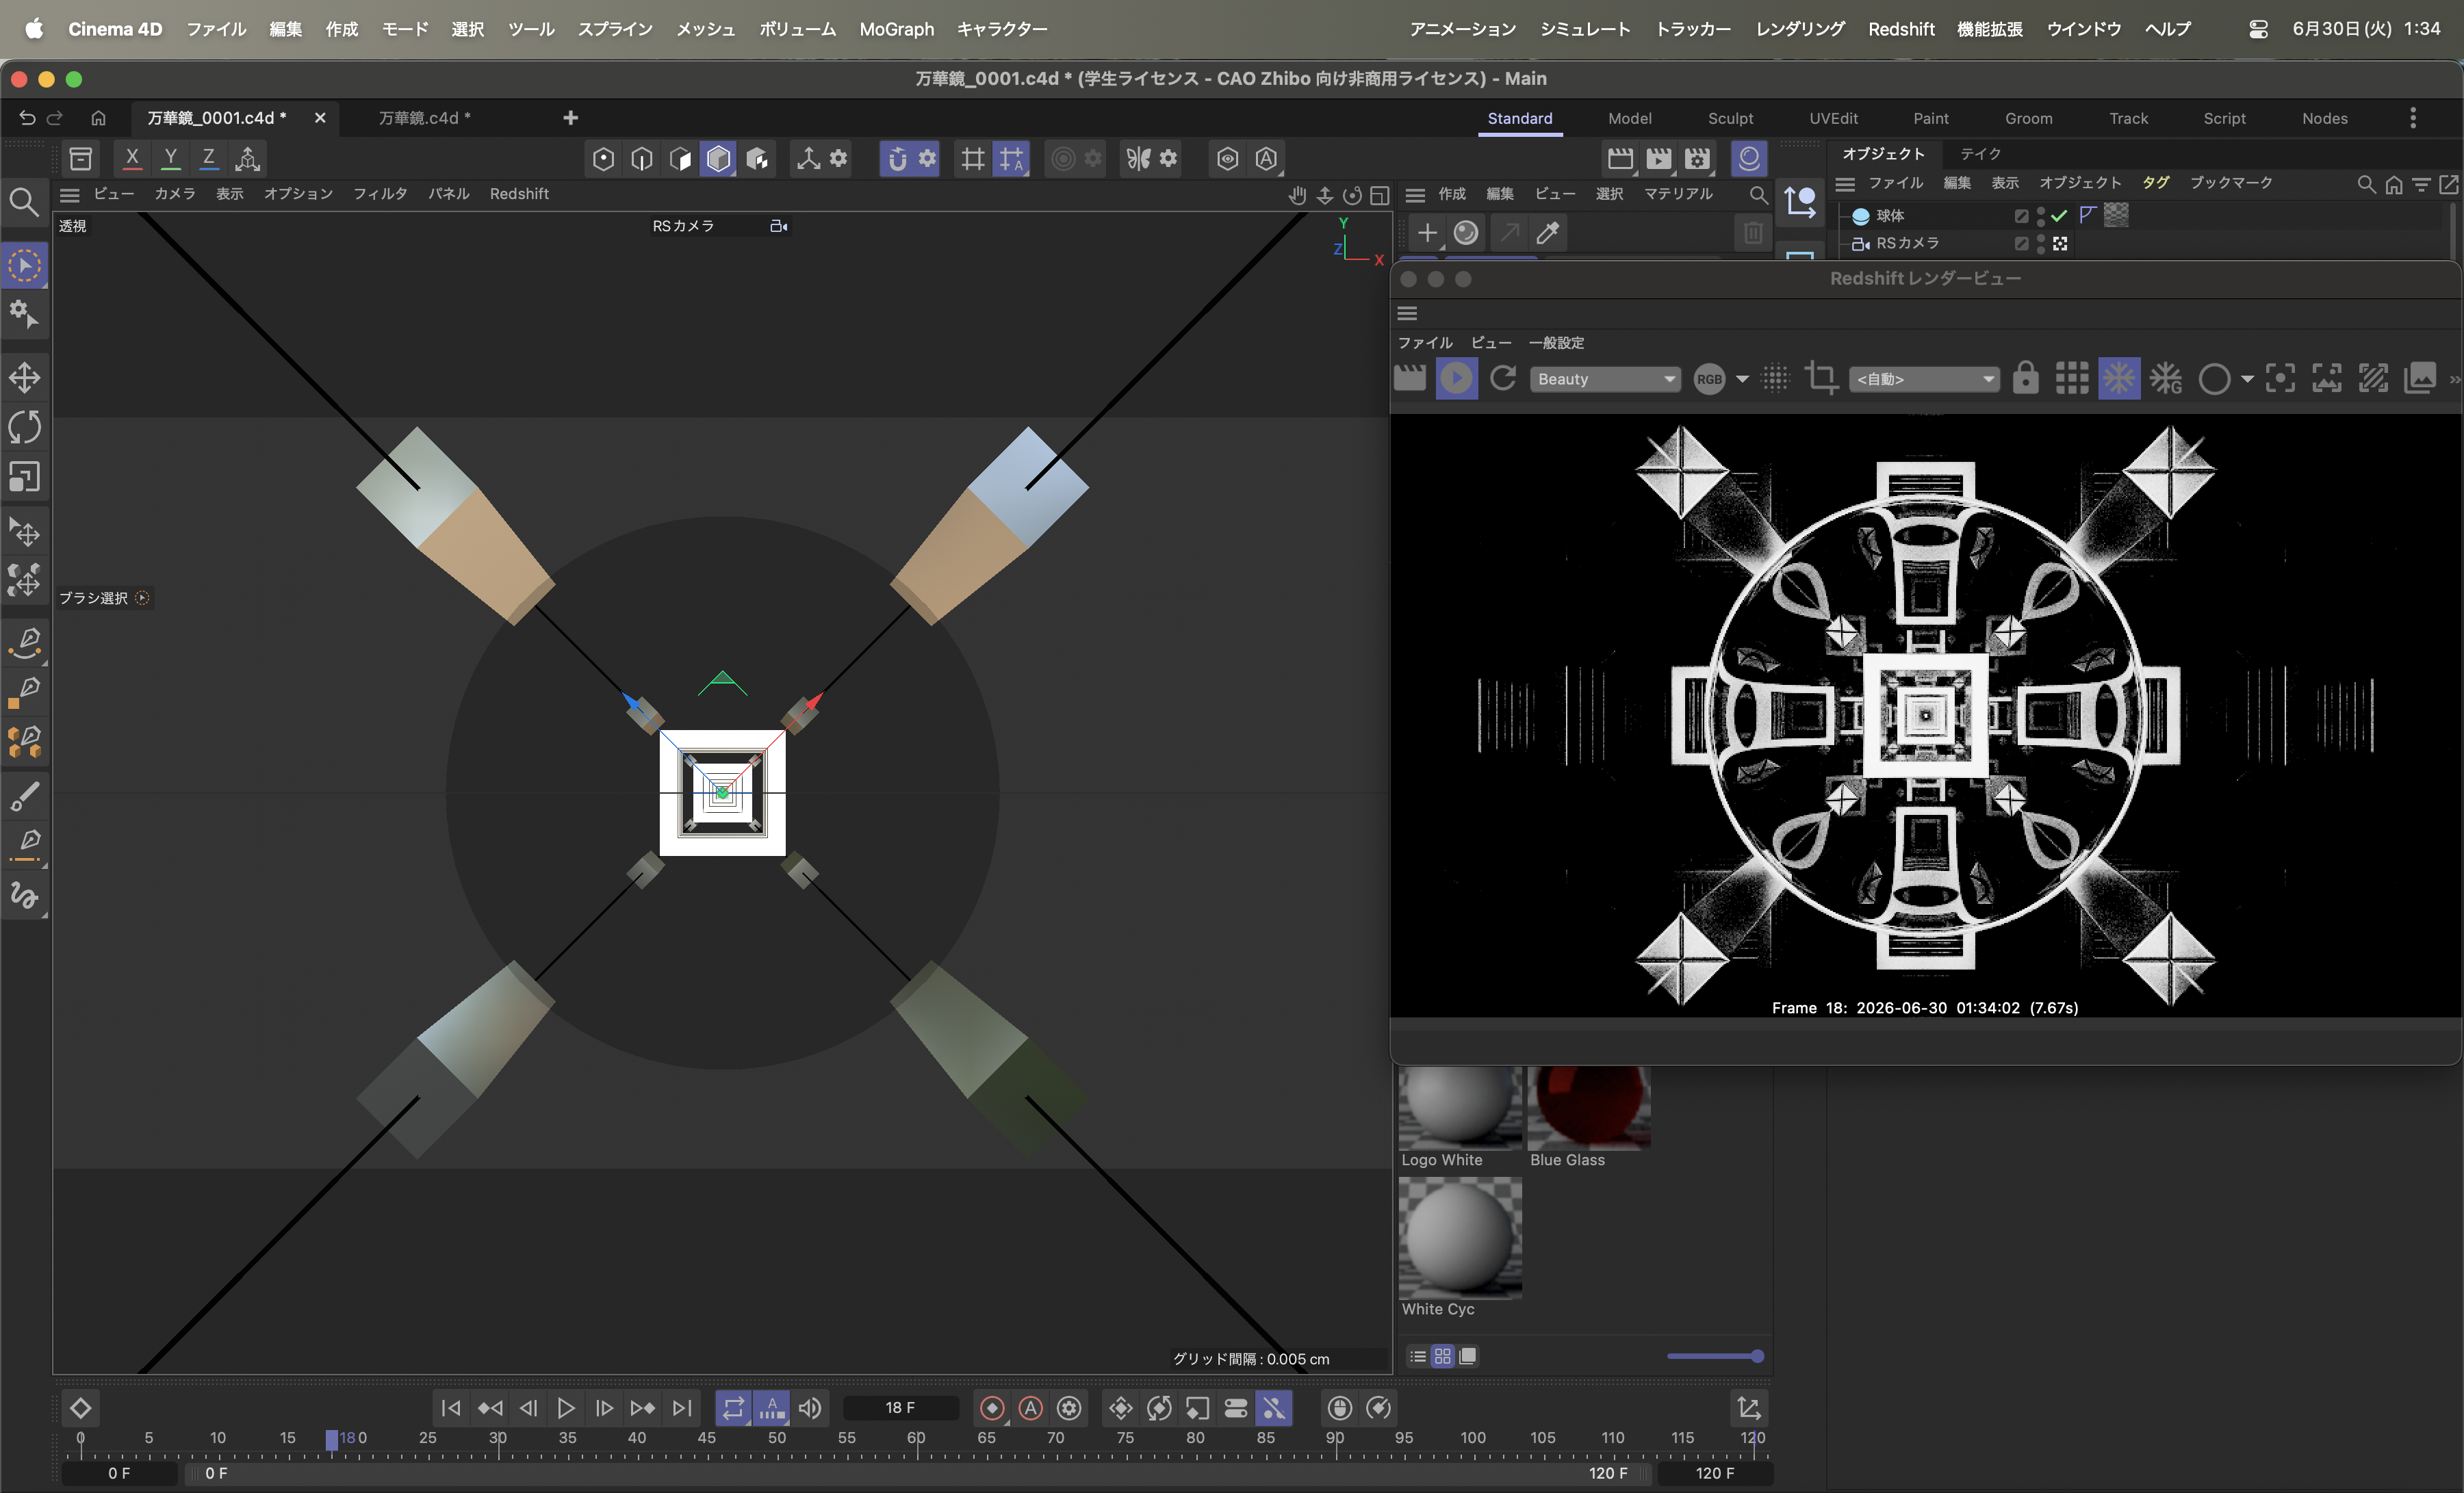Play the animation forward
The image size is (2464, 1493).
coord(566,1408)
